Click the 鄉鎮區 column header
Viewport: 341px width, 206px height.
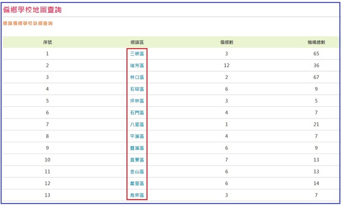[137, 43]
